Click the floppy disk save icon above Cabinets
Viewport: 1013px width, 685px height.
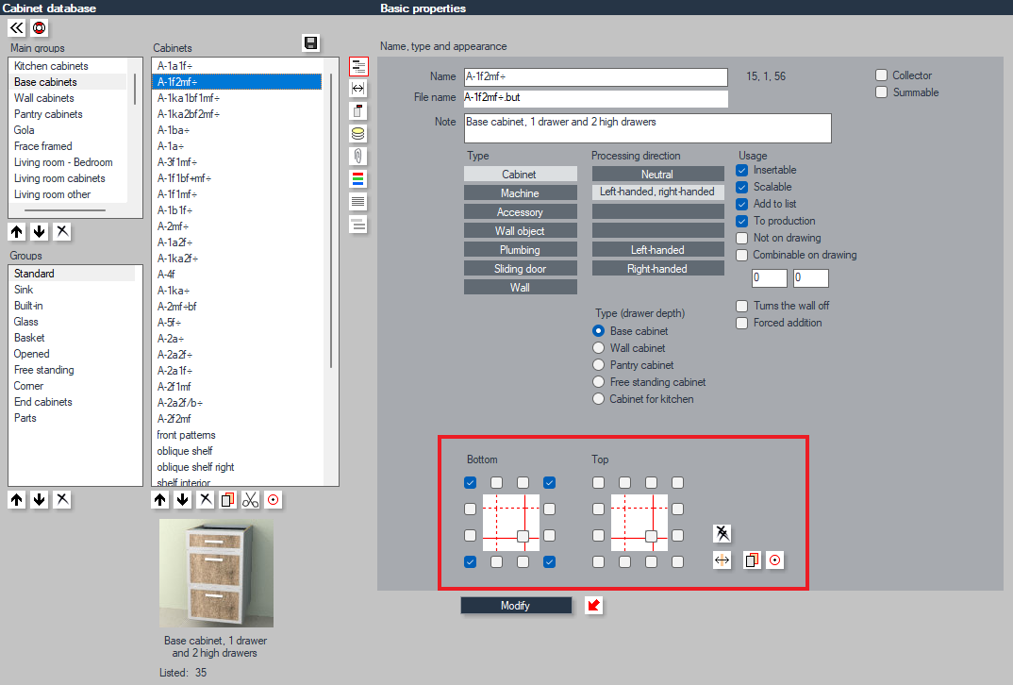(310, 43)
